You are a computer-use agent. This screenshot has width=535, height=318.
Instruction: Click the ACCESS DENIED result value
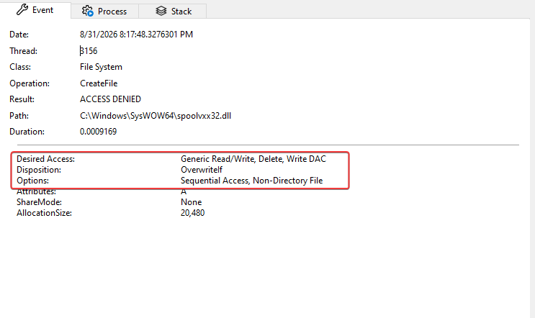(110, 99)
